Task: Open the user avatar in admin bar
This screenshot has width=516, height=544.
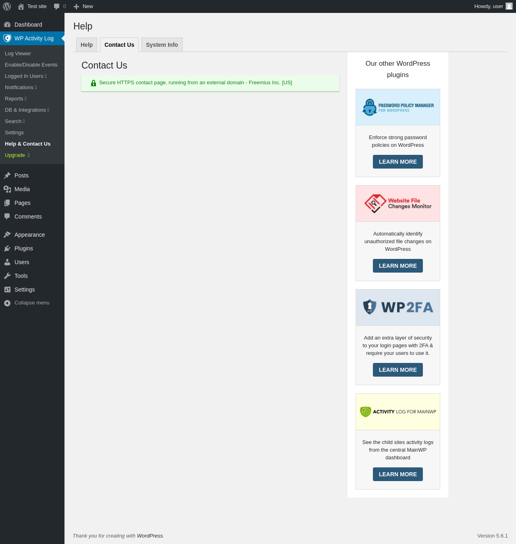Action: pos(509,6)
